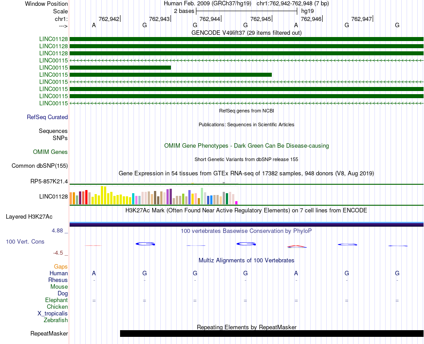Select the Elephant species label
424x344 pixels.
[57, 300]
